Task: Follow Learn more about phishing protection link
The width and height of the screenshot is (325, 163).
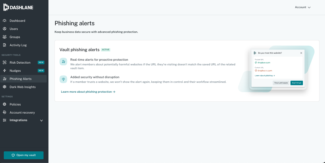Action: pos(88,92)
